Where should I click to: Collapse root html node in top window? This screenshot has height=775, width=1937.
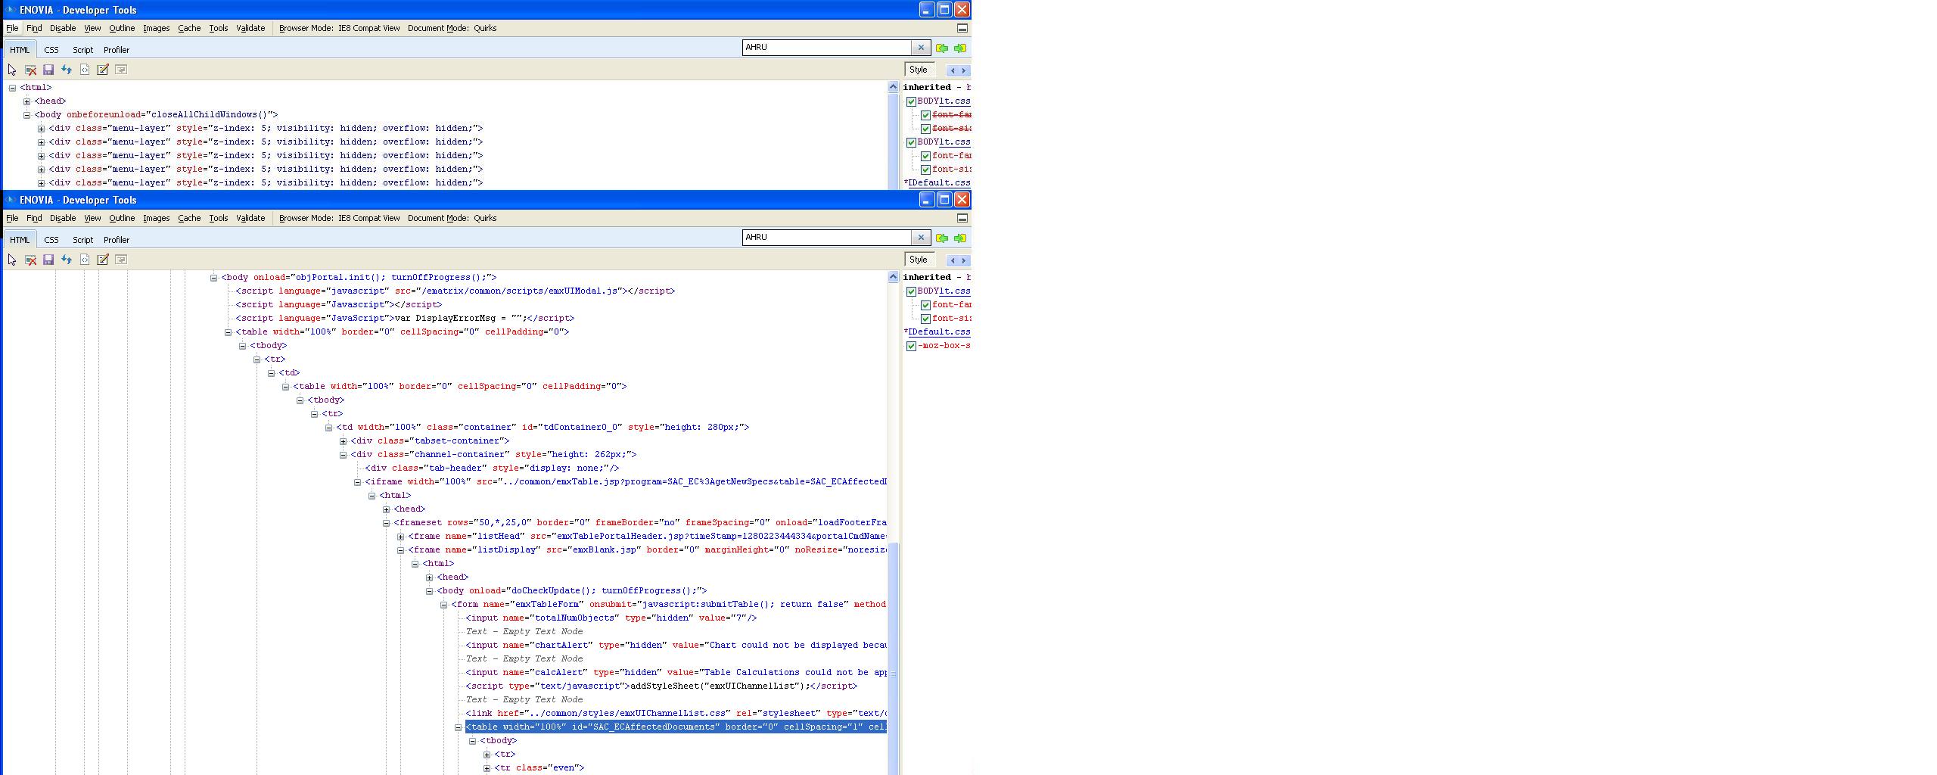pyautogui.click(x=12, y=88)
